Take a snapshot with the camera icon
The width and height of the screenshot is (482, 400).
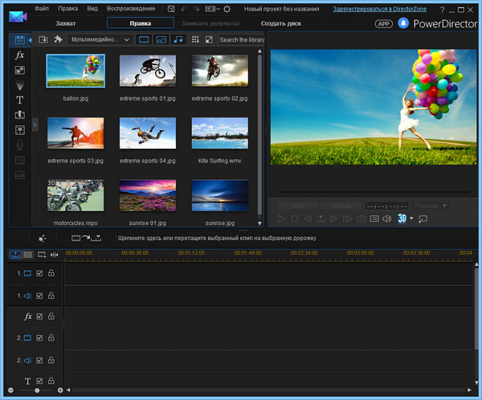point(361,218)
